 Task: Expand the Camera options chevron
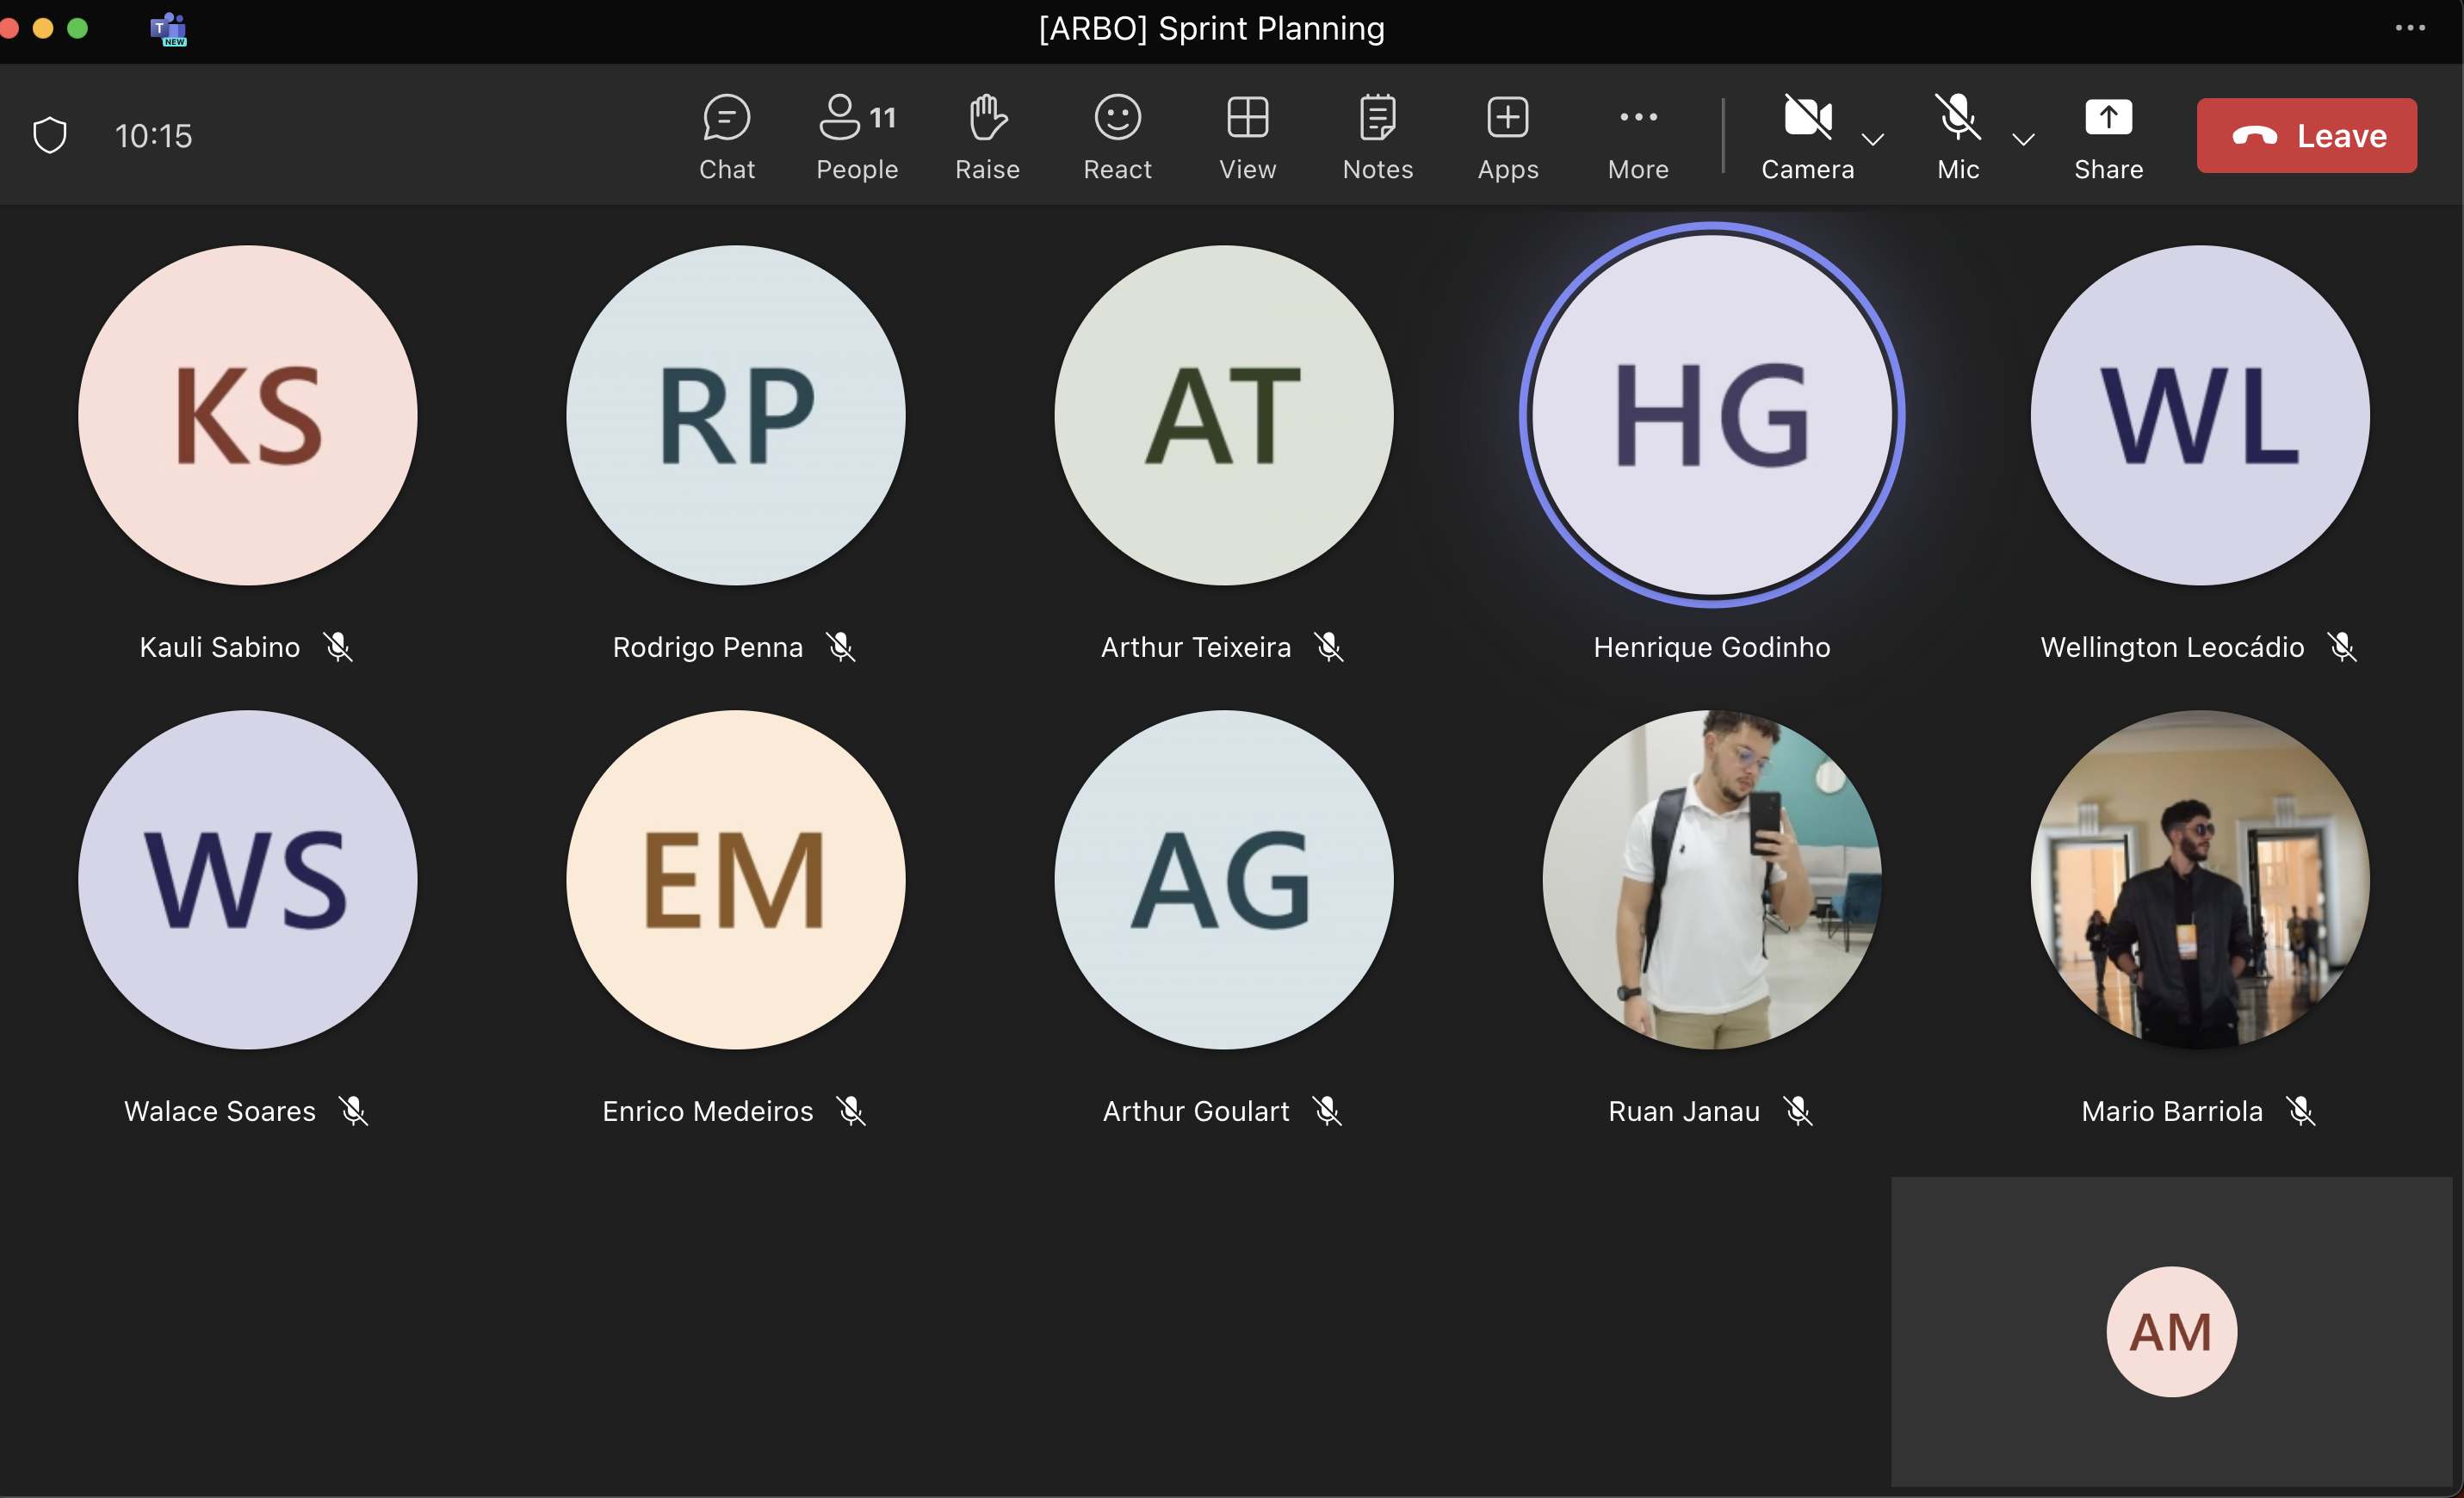pyautogui.click(x=1873, y=139)
